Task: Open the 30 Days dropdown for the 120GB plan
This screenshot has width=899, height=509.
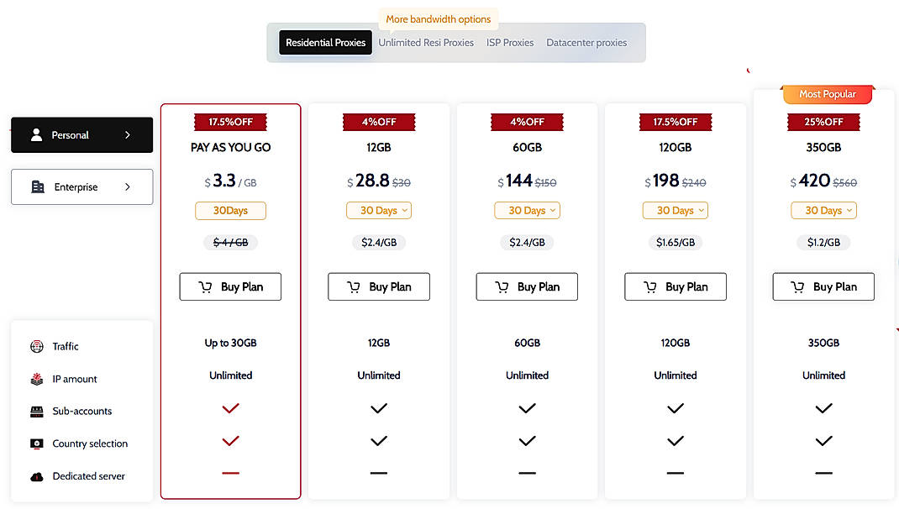Action: click(676, 210)
